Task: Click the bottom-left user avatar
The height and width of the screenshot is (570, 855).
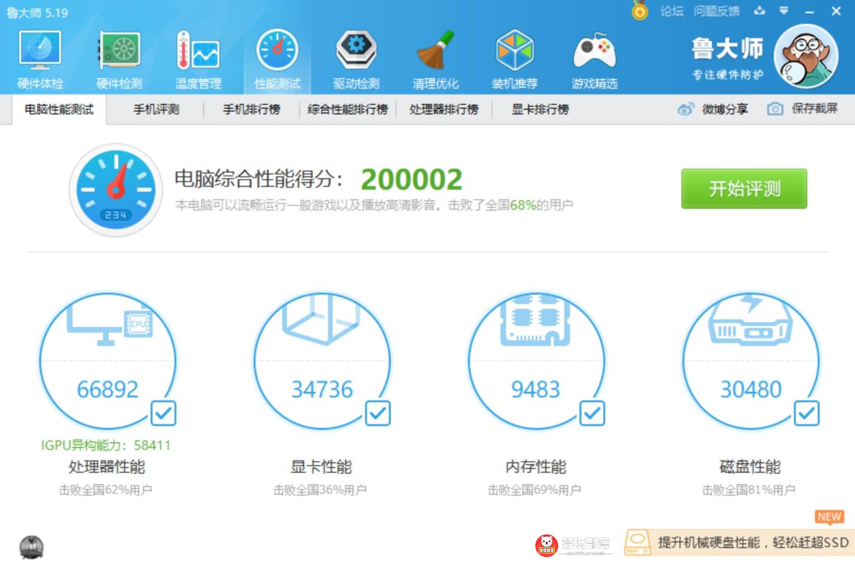Action: (32, 547)
